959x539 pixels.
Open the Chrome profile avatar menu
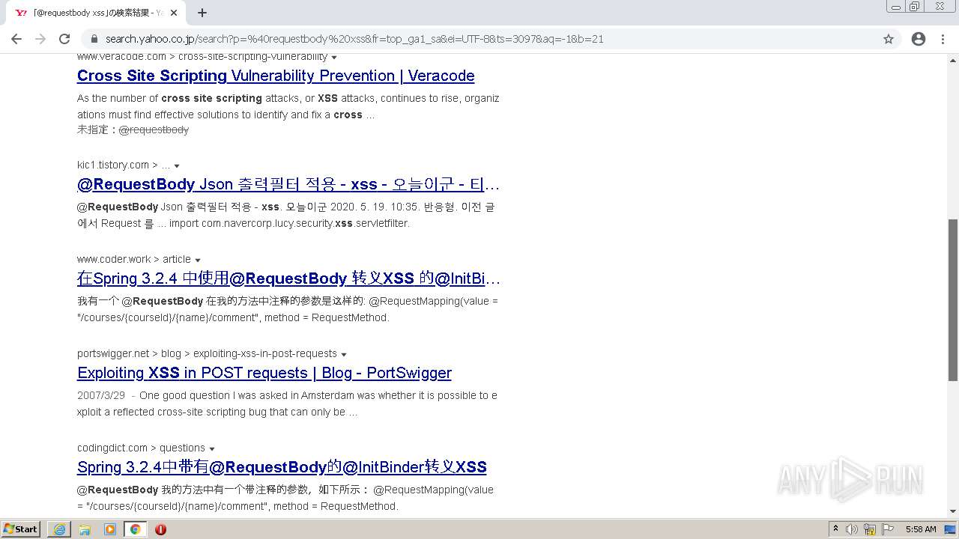click(x=919, y=39)
